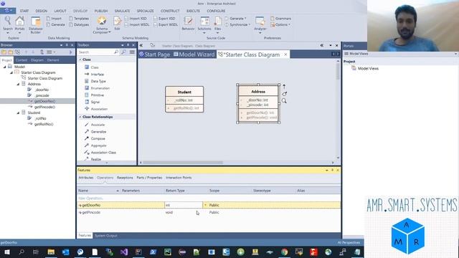This screenshot has width=459, height=258.
Task: Collapse the Student class in Browser tree
Action: 18,113
